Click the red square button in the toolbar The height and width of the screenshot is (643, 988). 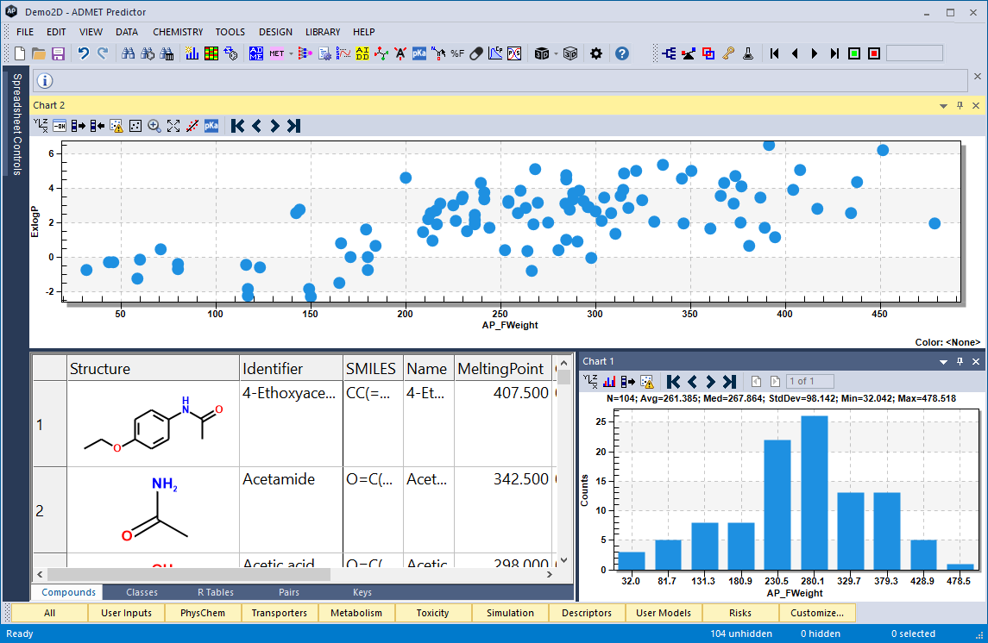coord(874,54)
